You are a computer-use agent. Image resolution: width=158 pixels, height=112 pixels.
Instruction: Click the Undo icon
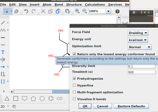(x=26, y=11)
